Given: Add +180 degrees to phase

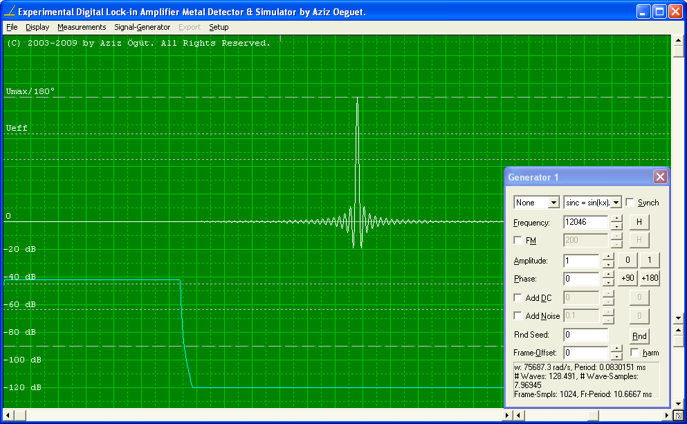Looking at the screenshot, I should tap(650, 278).
